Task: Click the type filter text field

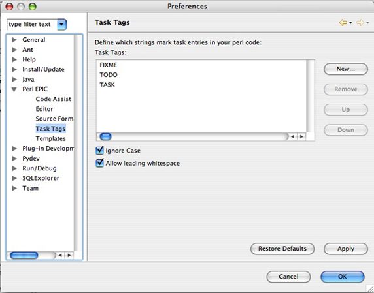Action: [x=32, y=24]
